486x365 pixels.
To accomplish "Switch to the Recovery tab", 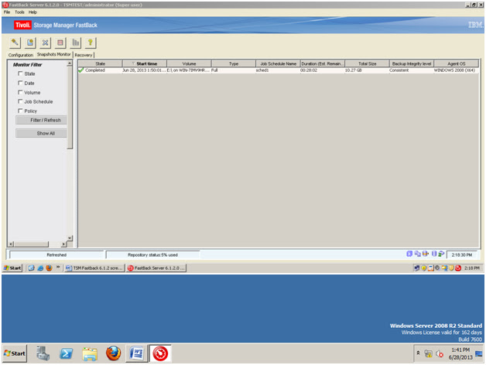I will (x=84, y=55).
